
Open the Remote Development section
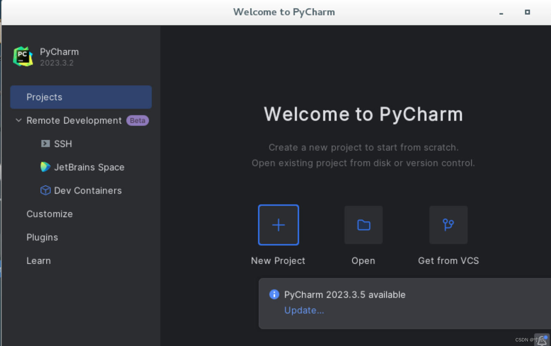click(74, 120)
